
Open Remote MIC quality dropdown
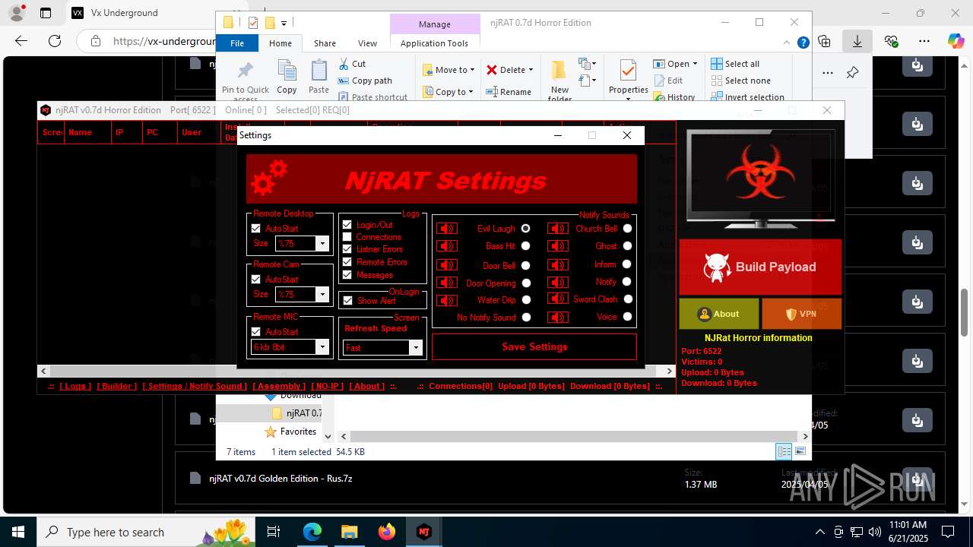322,347
